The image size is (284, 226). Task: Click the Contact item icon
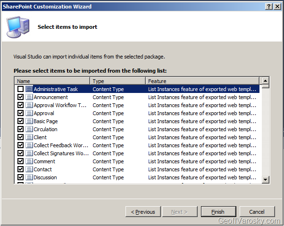(29, 169)
